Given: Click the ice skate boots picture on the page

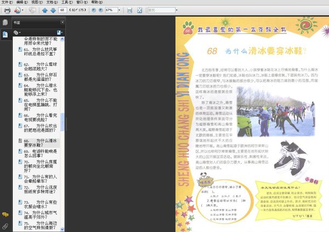Looking at the screenshot, I should [292, 158].
